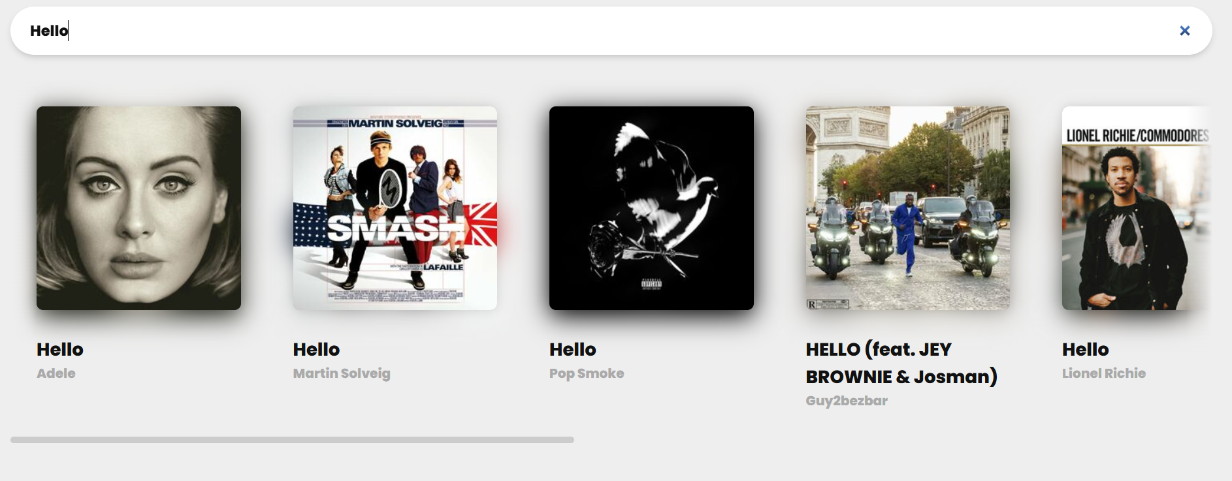Click the HELLO (feat. JEY BROWNIE & Josman) title
The image size is (1232, 481).
point(901,363)
